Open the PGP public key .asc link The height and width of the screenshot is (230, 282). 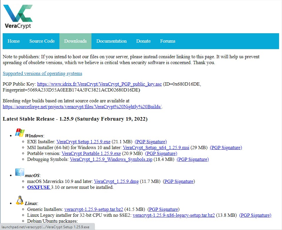point(99,84)
